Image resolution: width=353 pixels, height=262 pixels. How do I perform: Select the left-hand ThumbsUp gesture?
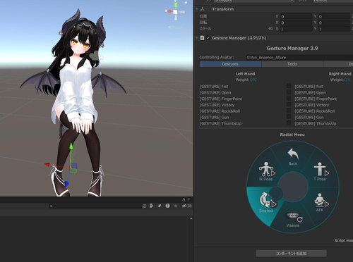tap(220, 123)
